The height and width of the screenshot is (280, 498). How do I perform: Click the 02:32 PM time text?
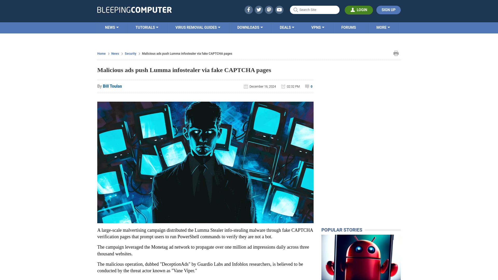(293, 87)
